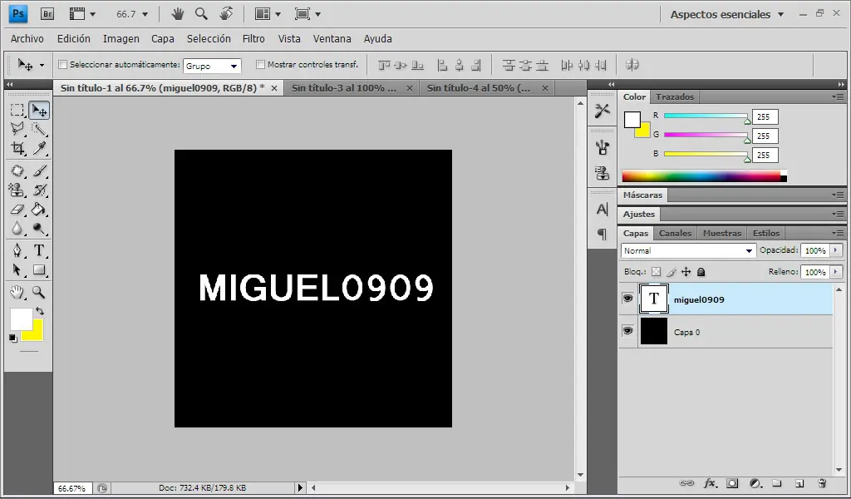Select the History Brush tool
The width and height of the screenshot is (851, 499).
pyautogui.click(x=39, y=190)
